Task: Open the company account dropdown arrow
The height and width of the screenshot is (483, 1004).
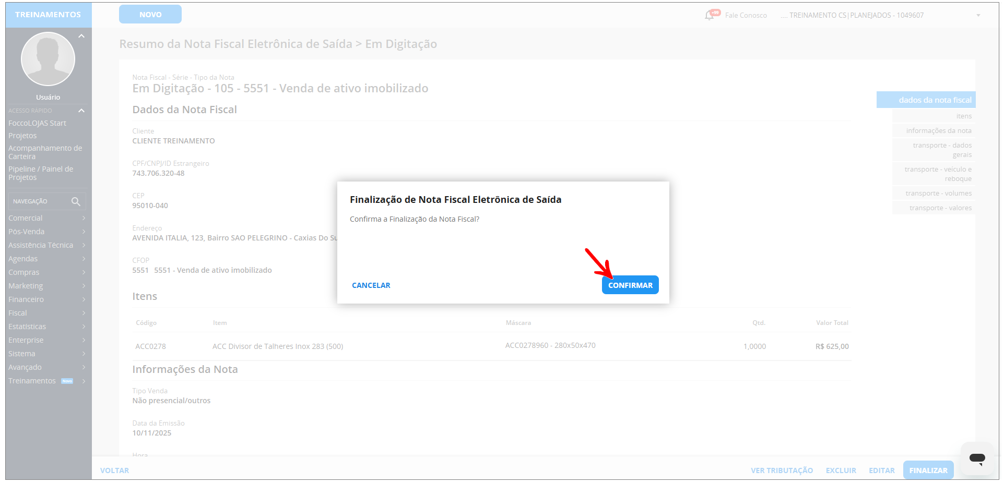Action: coord(978,15)
